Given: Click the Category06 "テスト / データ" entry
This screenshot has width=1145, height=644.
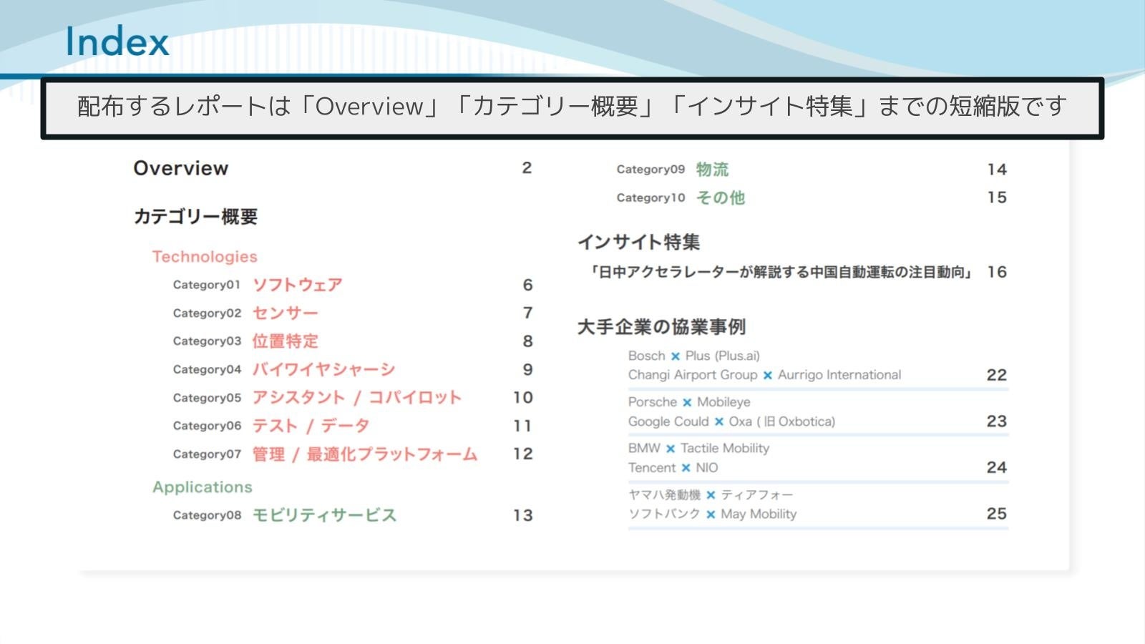Looking at the screenshot, I should (x=311, y=426).
